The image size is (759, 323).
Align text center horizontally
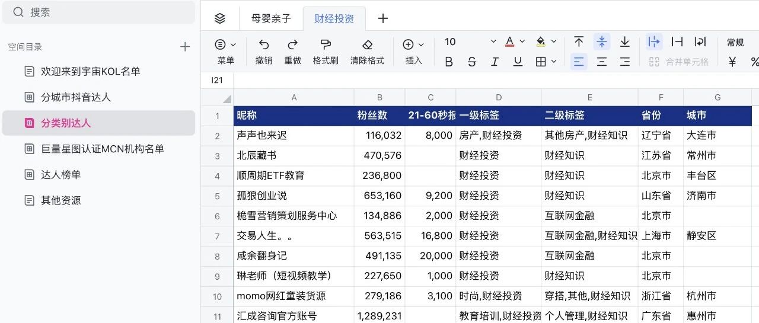click(601, 62)
